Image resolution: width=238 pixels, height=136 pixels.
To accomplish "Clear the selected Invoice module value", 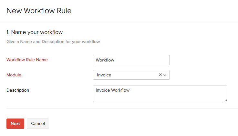I will click(x=160, y=75).
